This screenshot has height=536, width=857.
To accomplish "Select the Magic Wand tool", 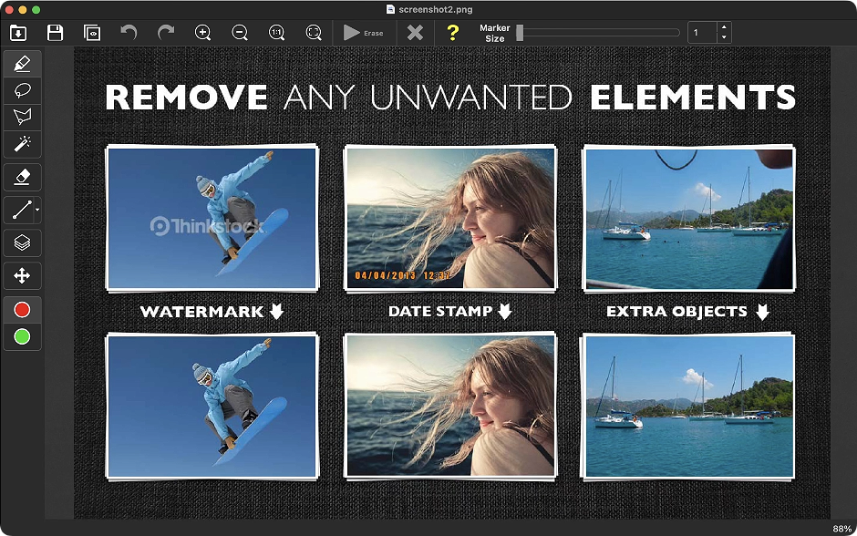I will click(x=22, y=144).
